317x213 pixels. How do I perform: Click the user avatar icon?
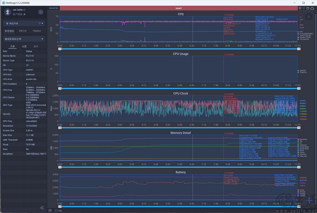coord(8,12)
